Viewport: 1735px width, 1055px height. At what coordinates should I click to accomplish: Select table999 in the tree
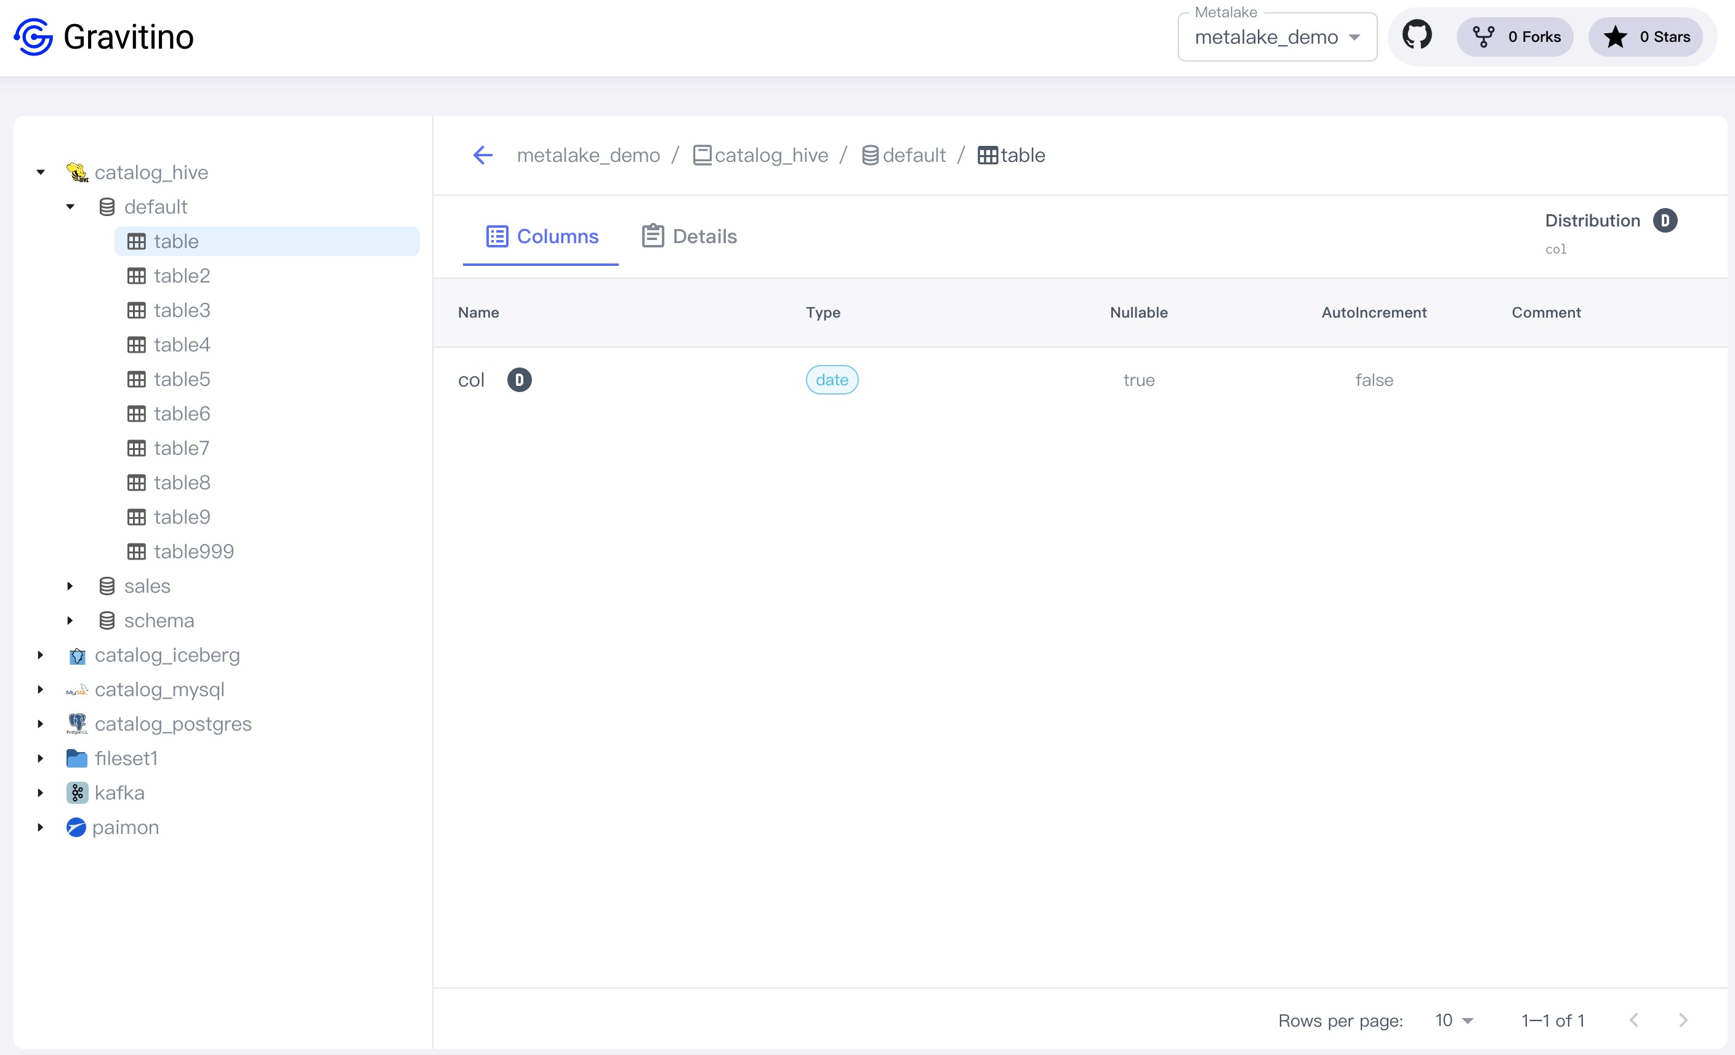pos(194,551)
